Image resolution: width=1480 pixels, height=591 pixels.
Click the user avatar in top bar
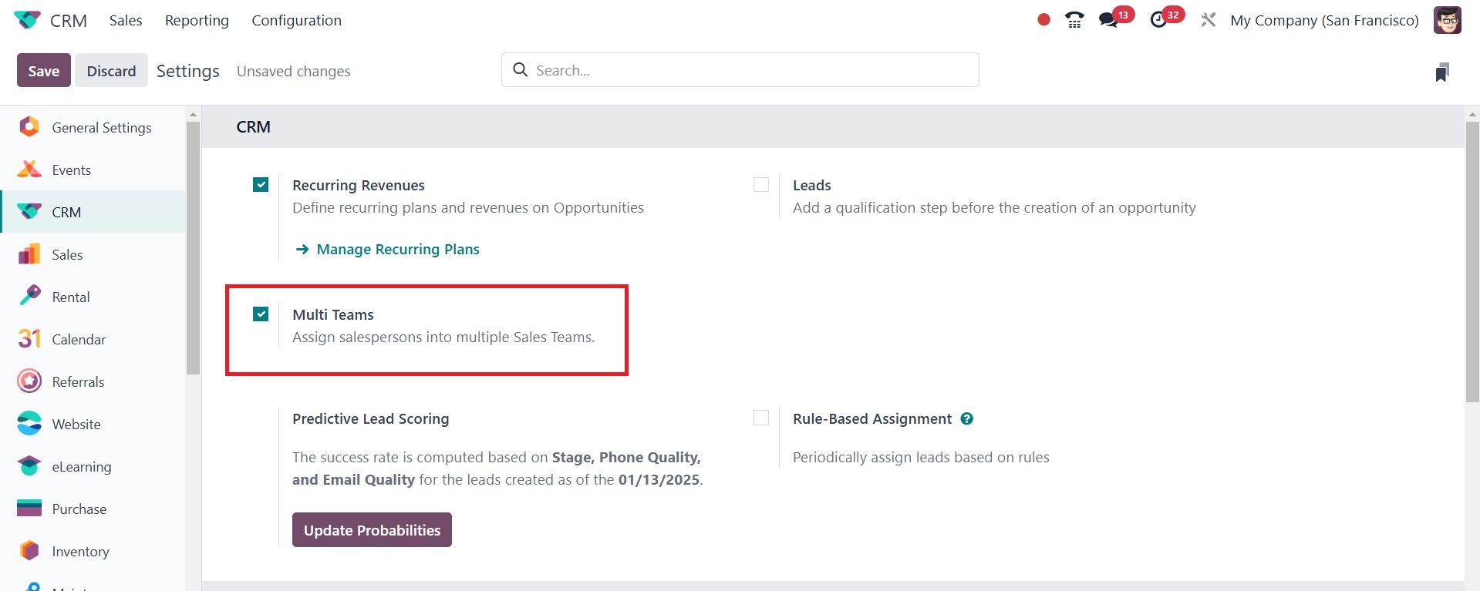[1447, 20]
